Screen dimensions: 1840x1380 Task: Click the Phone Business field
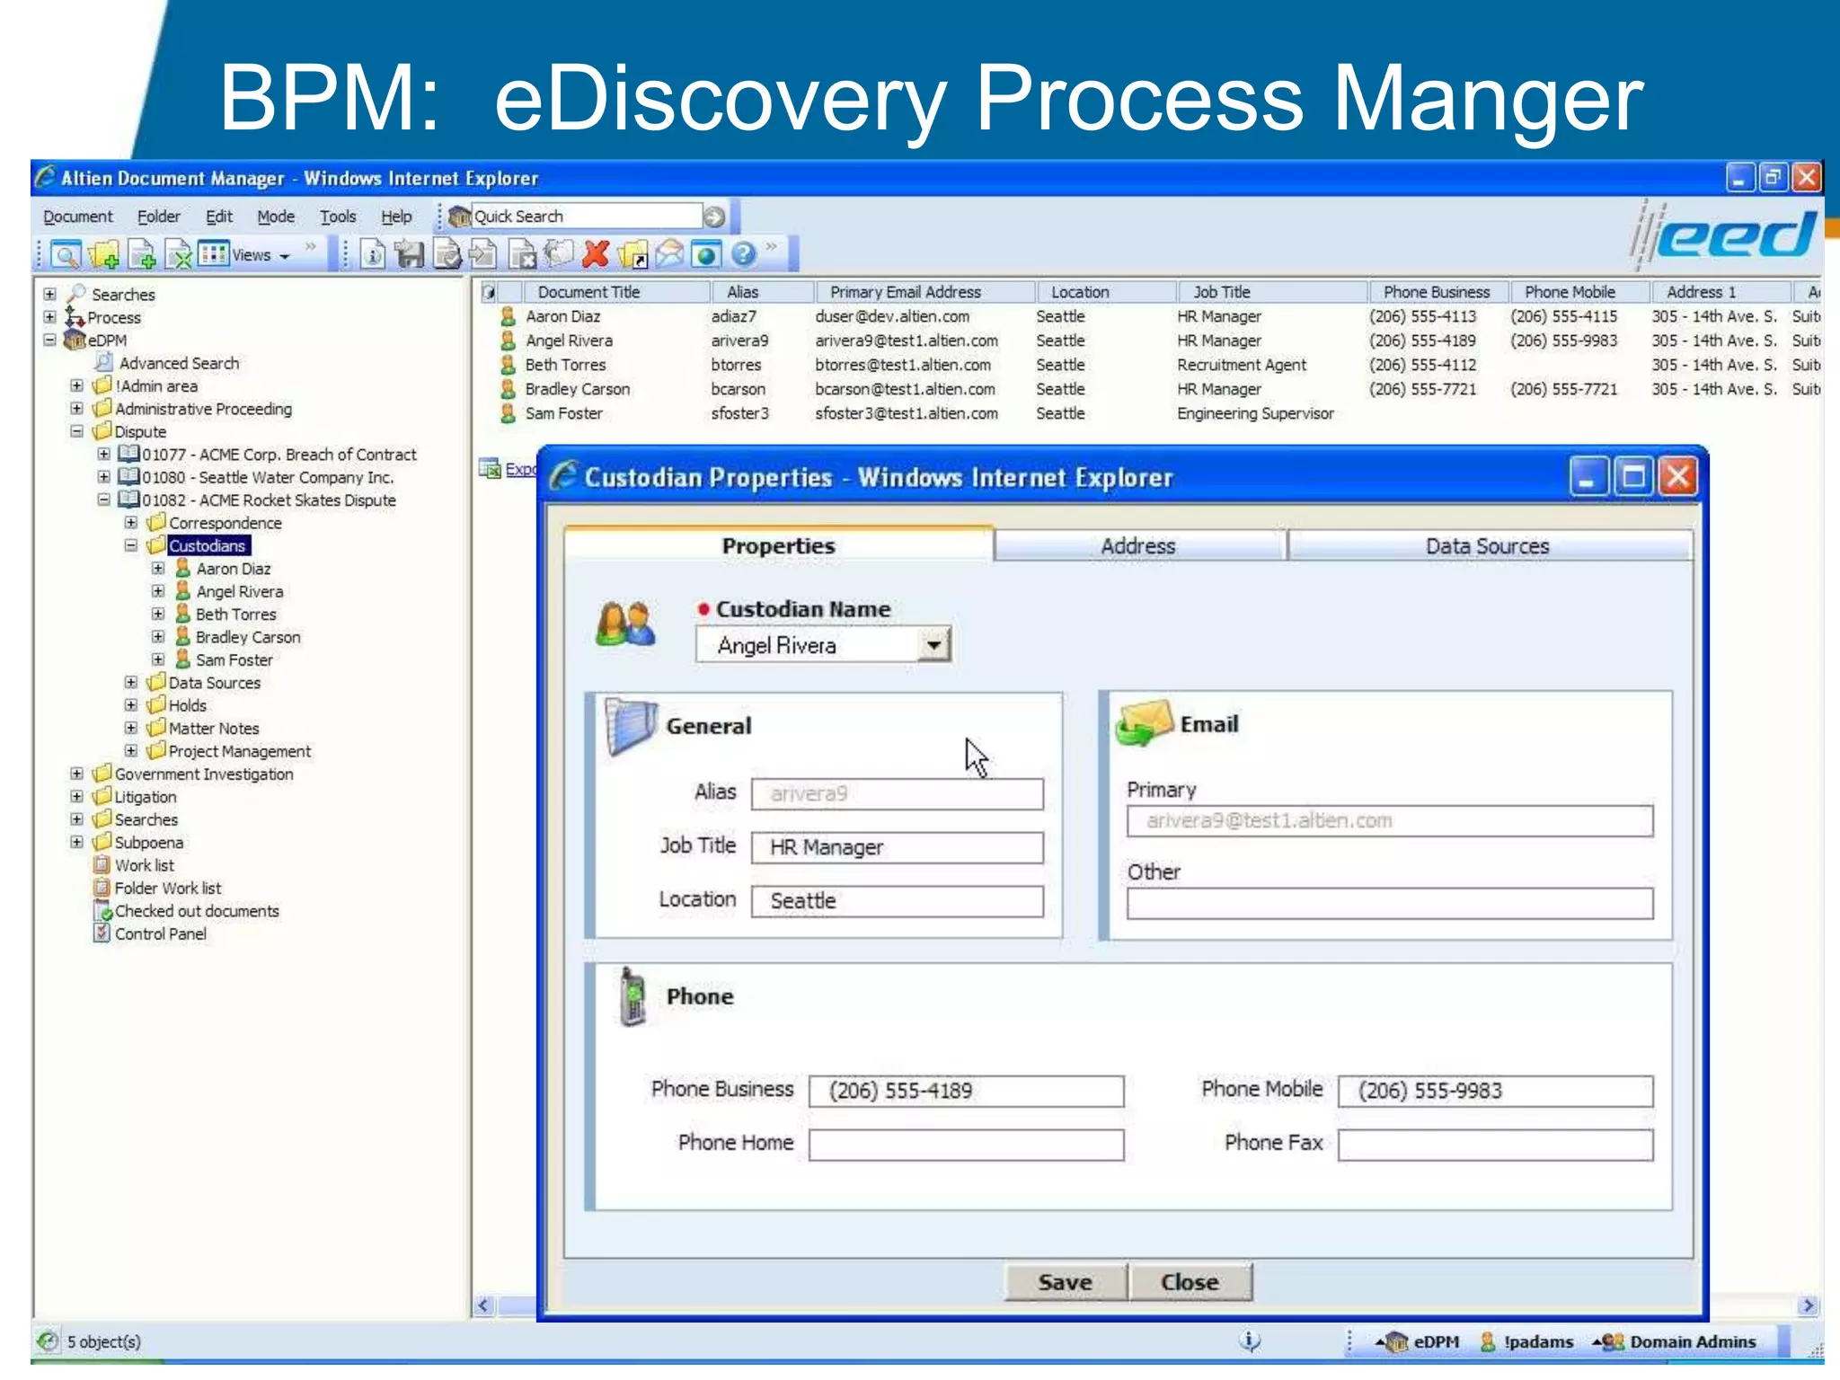coord(966,1091)
